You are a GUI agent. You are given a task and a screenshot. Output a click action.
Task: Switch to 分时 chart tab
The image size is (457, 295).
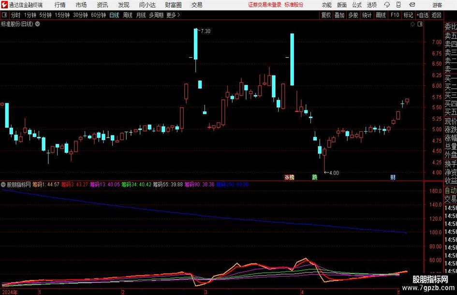click(16, 15)
